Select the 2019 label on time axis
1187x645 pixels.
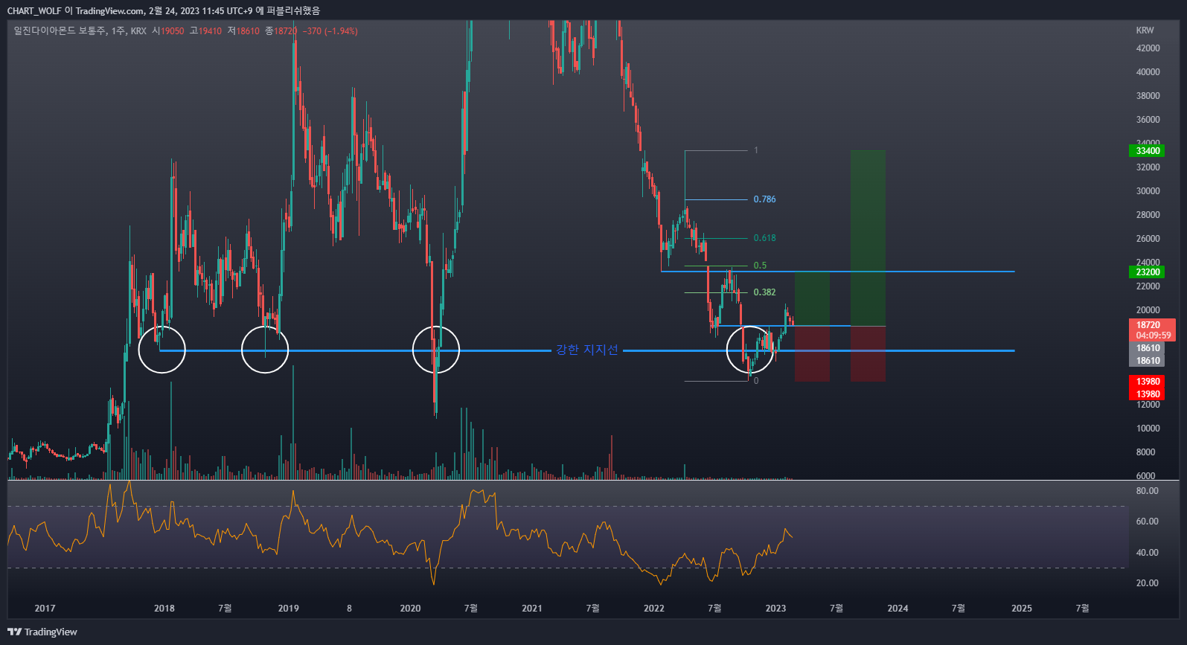[289, 609]
